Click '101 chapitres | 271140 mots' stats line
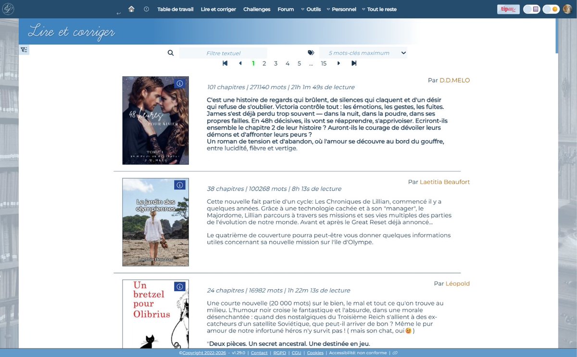Viewport: 577px width, 357px height. click(x=281, y=87)
